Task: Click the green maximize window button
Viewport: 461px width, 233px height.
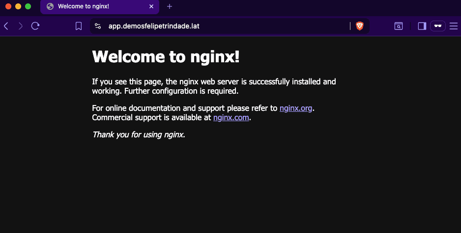Action: point(28,6)
